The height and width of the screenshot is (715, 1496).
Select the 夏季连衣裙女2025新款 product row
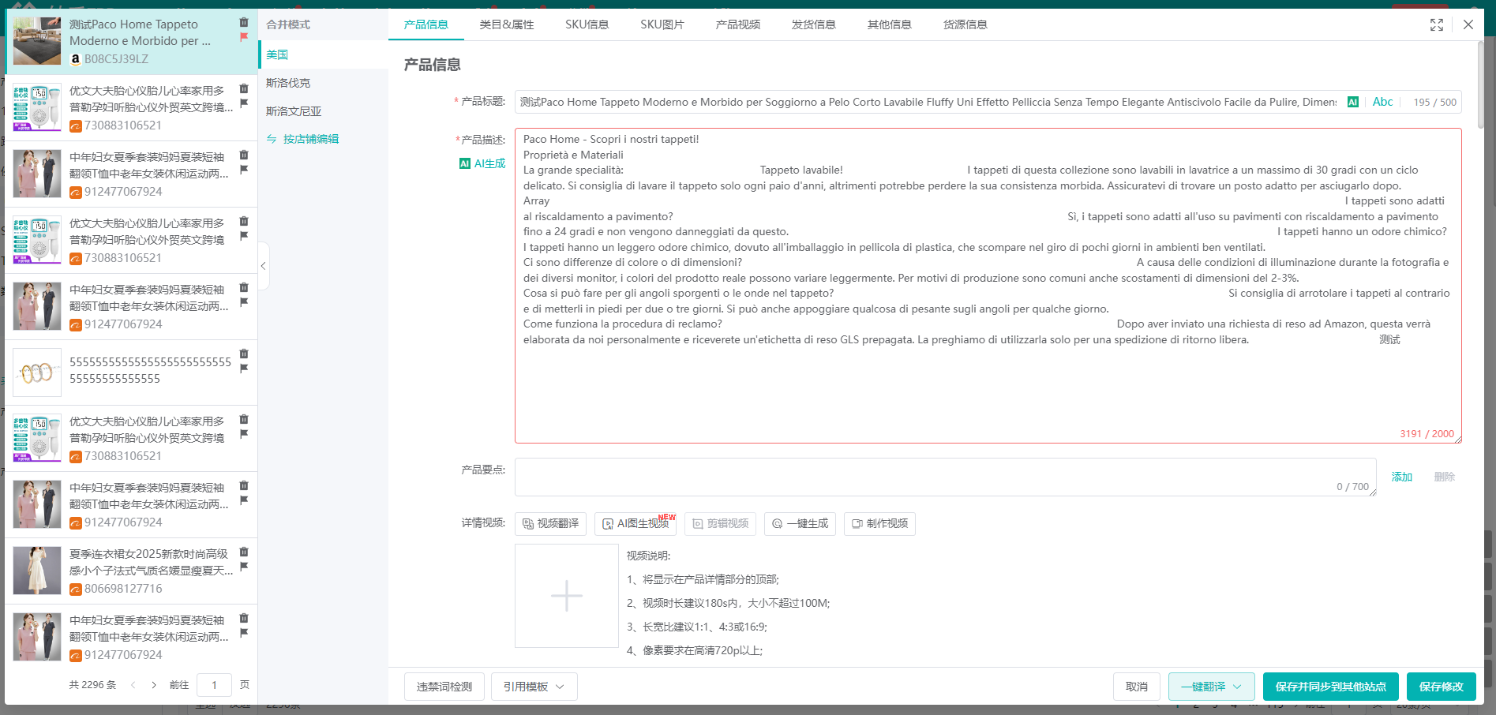click(x=131, y=571)
